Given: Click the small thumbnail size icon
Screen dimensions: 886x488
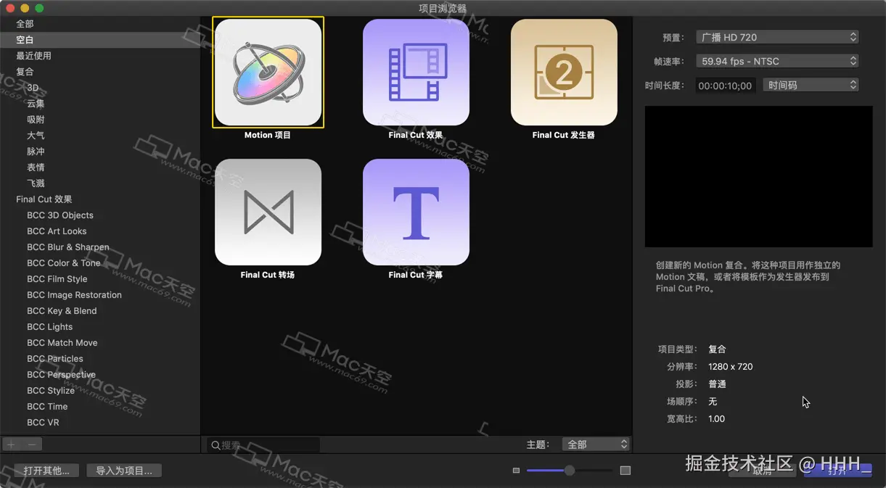Looking at the screenshot, I should pyautogui.click(x=516, y=471).
